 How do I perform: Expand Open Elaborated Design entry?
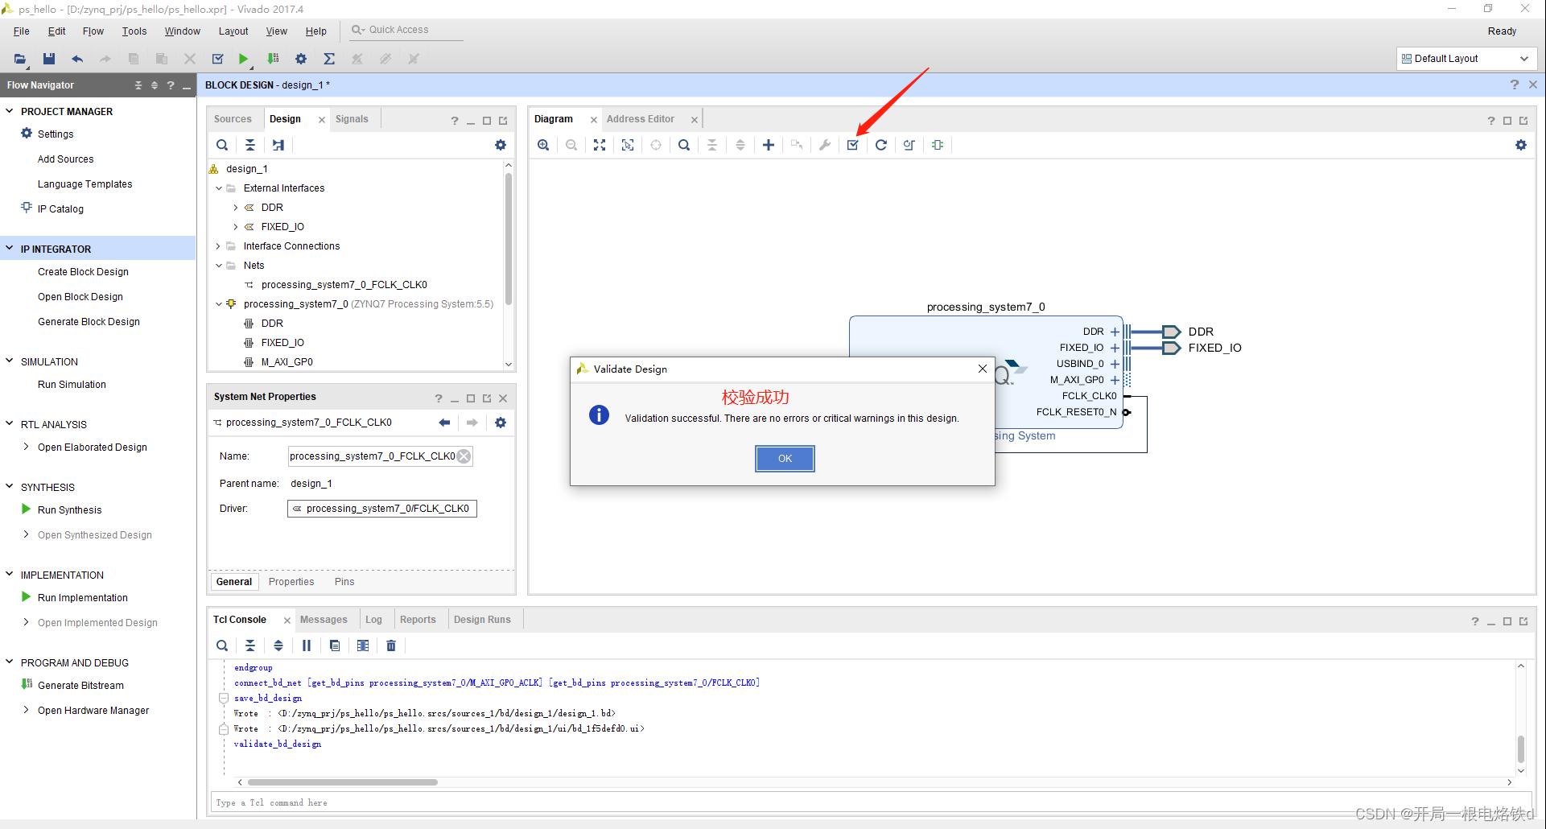[x=27, y=447]
